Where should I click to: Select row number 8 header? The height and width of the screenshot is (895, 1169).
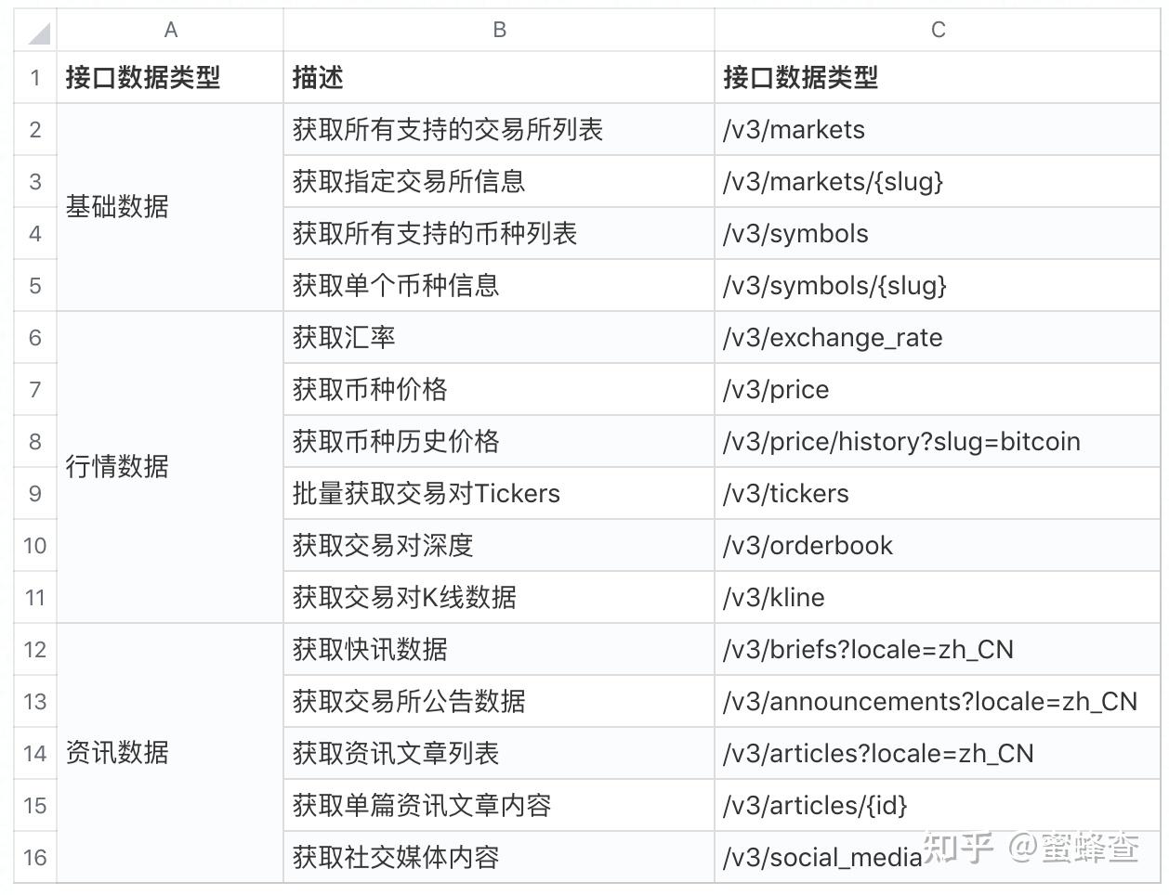coord(34,441)
